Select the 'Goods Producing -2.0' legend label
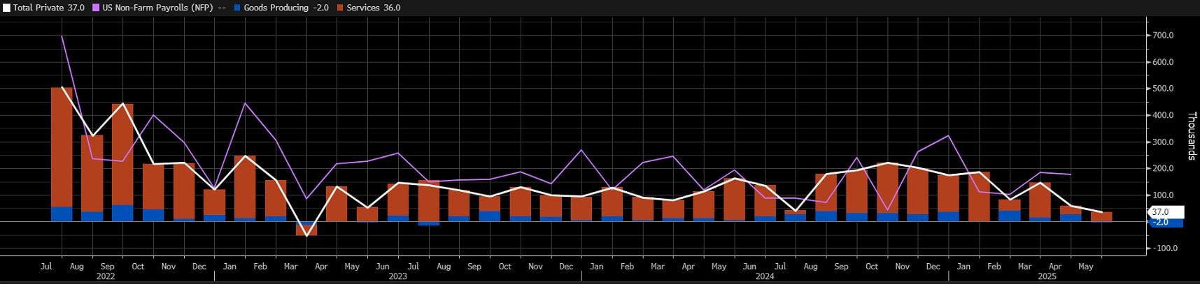Image resolution: width=1200 pixels, height=284 pixels. [286, 8]
